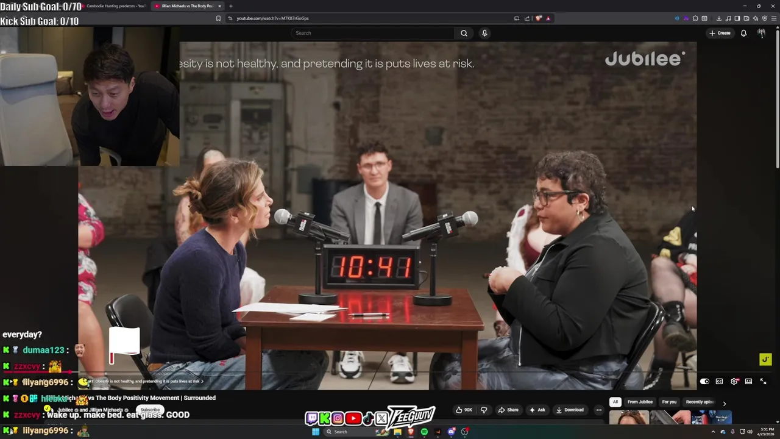Close the Jillian Michaels browser tab
The width and height of the screenshot is (780, 439).
pos(219,6)
